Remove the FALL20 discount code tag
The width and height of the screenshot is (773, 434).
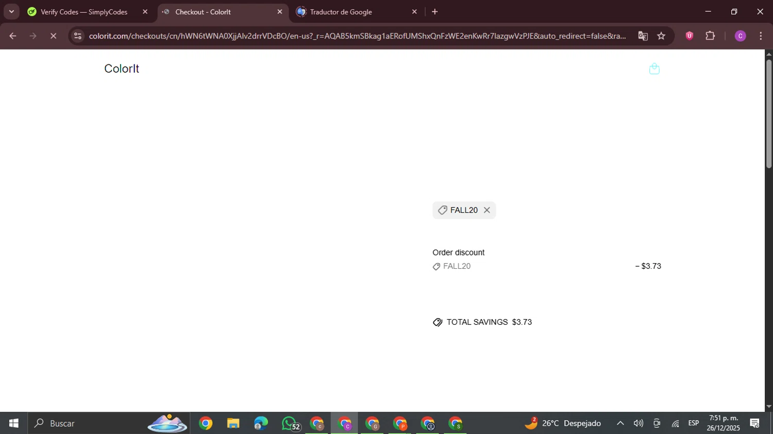(486, 210)
